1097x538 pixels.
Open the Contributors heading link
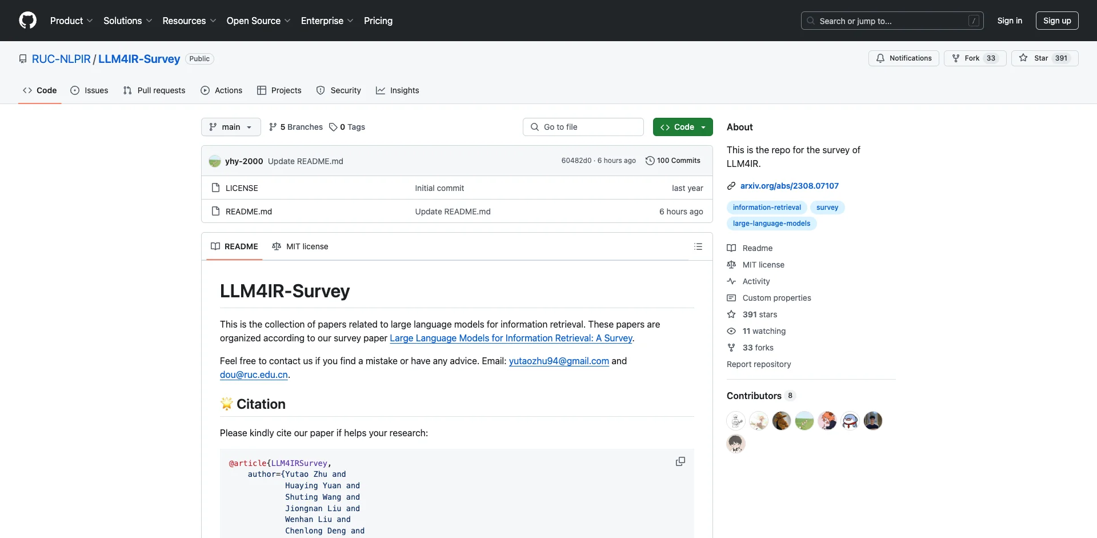[x=760, y=396]
